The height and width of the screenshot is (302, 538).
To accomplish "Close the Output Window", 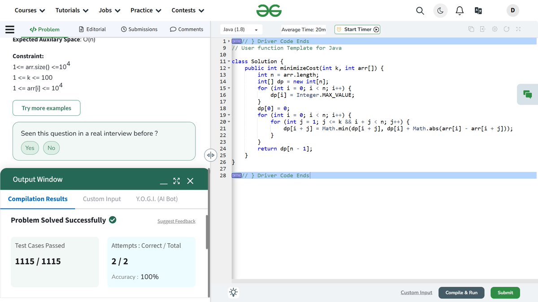I will [190, 181].
